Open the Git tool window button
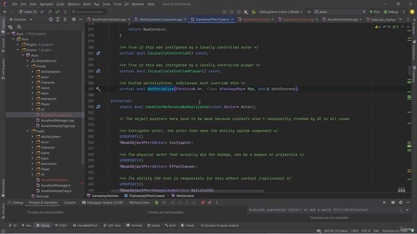417x234 pixels. point(12,226)
